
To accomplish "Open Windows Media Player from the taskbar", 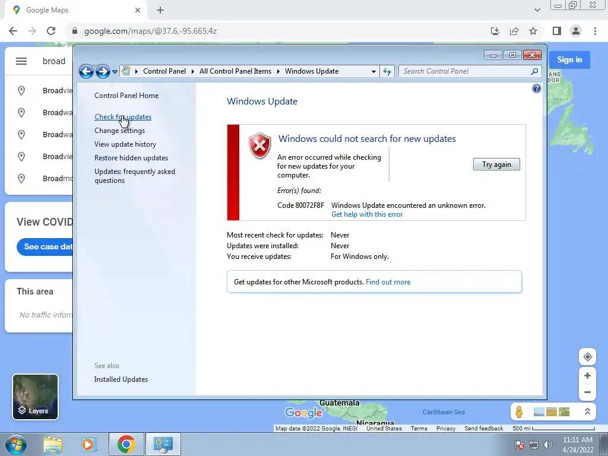I will point(88,444).
